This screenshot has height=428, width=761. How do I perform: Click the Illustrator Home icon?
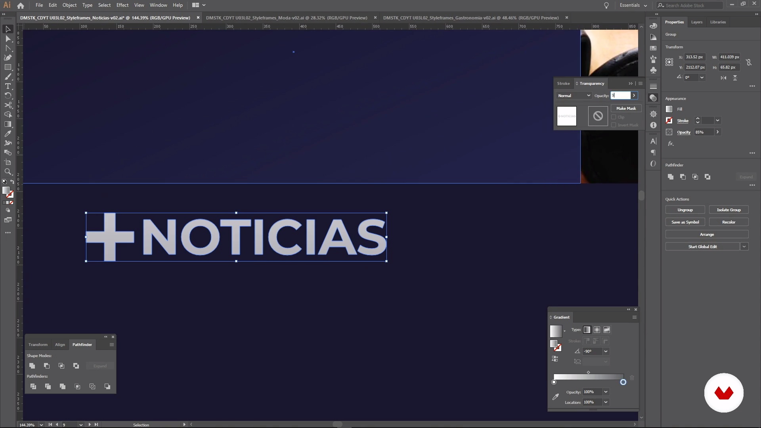click(21, 5)
